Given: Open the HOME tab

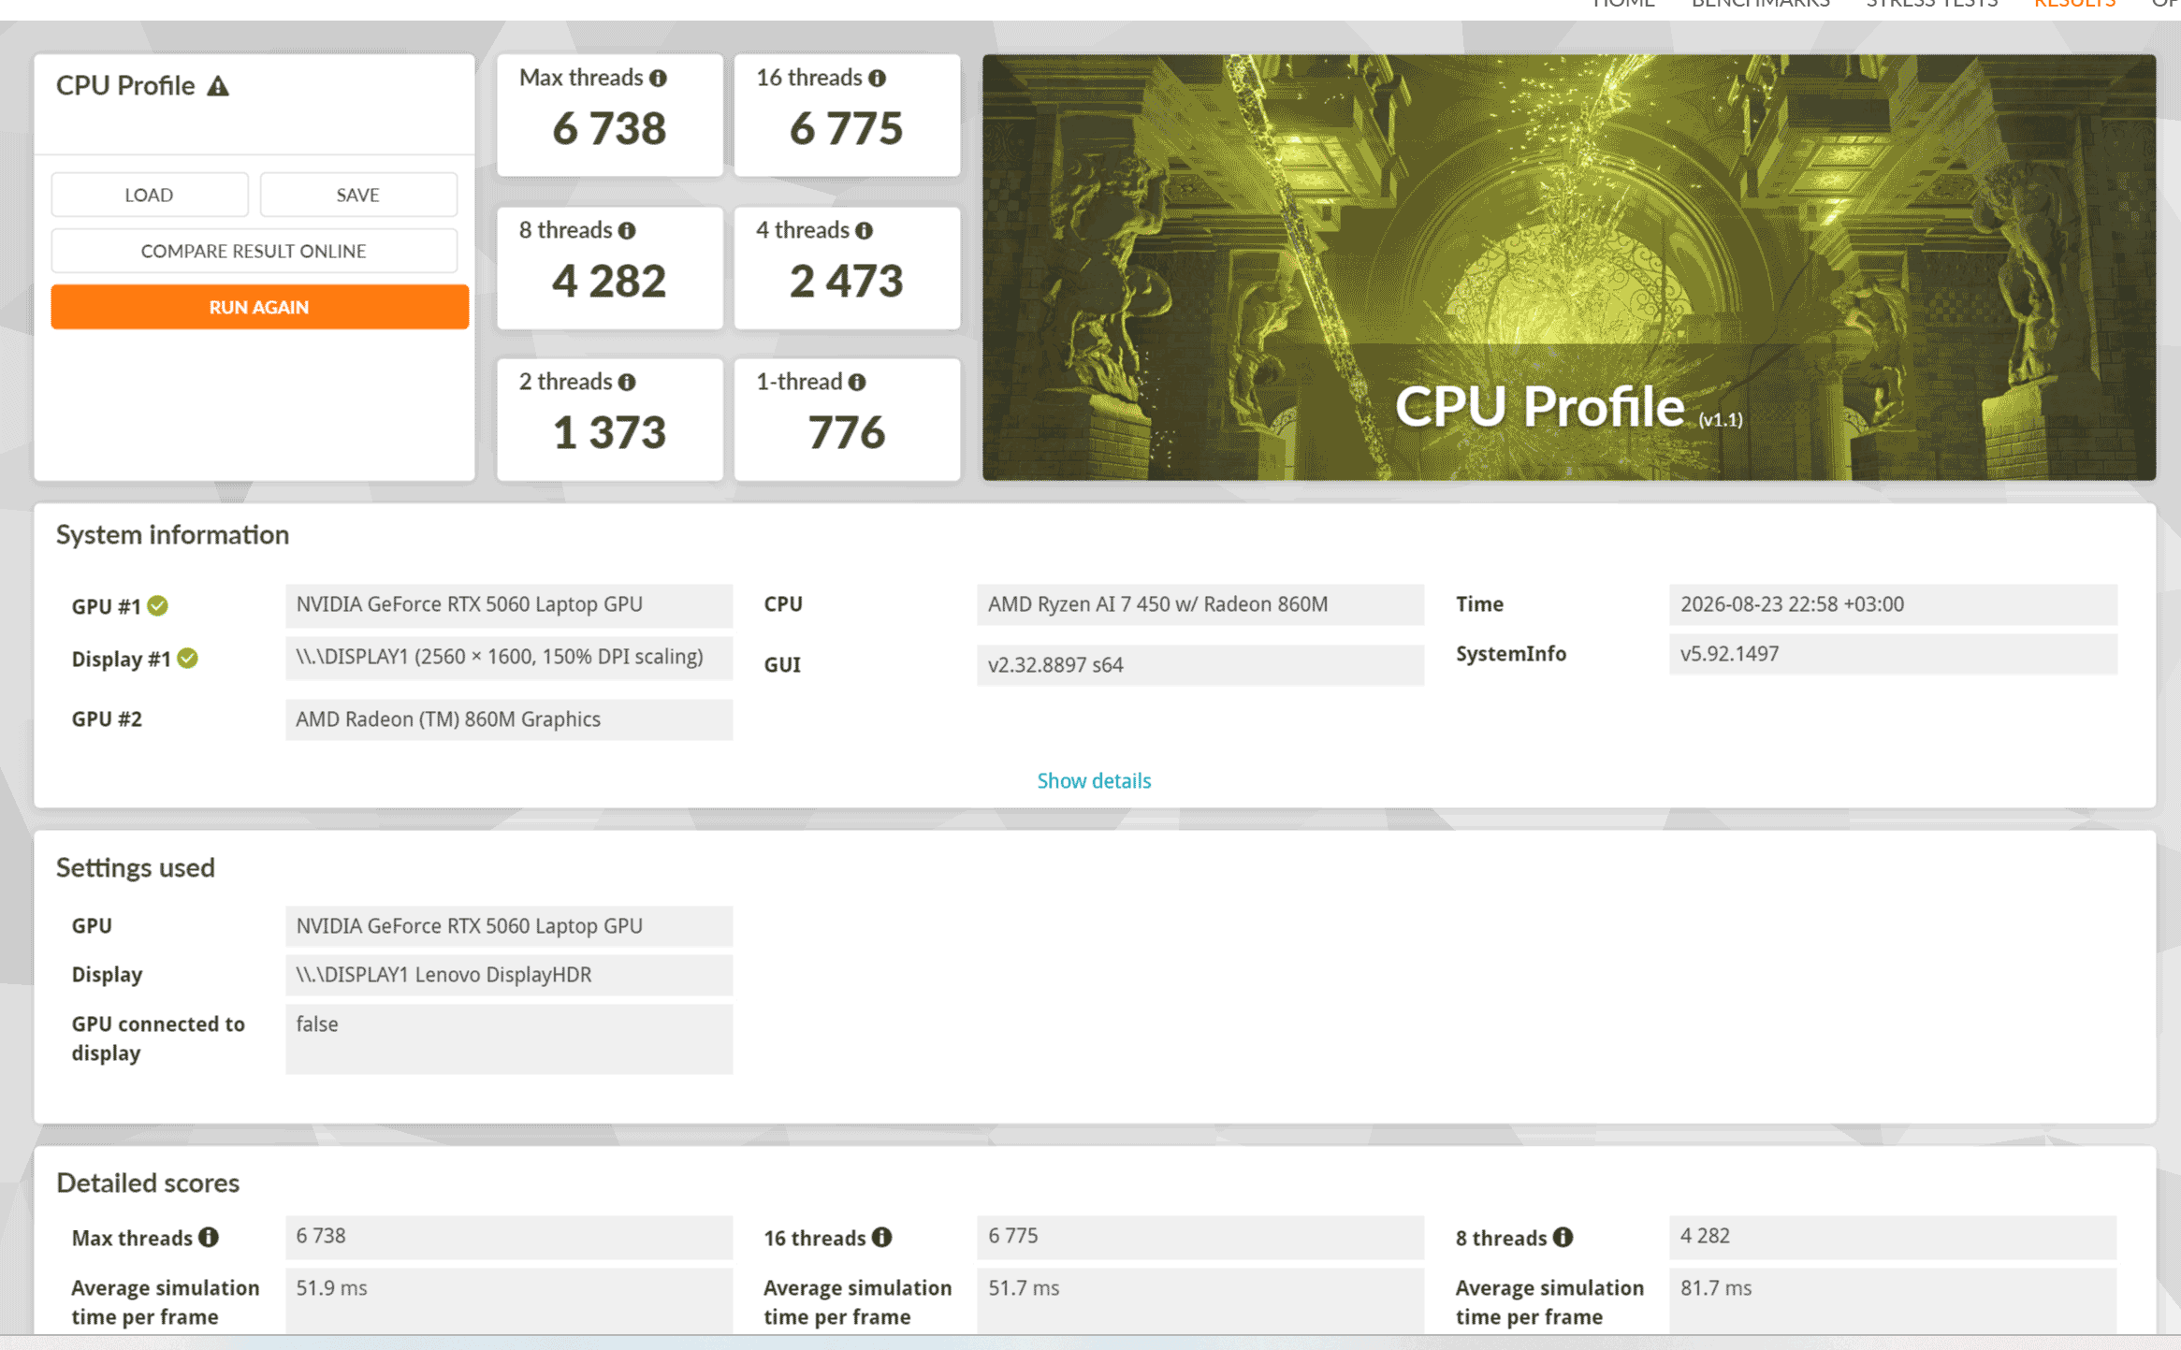Looking at the screenshot, I should (1623, 5).
